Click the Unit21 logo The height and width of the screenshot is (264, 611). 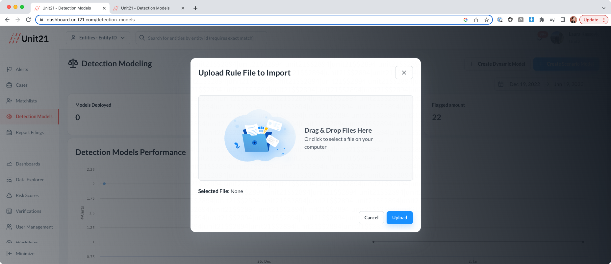[x=29, y=38]
